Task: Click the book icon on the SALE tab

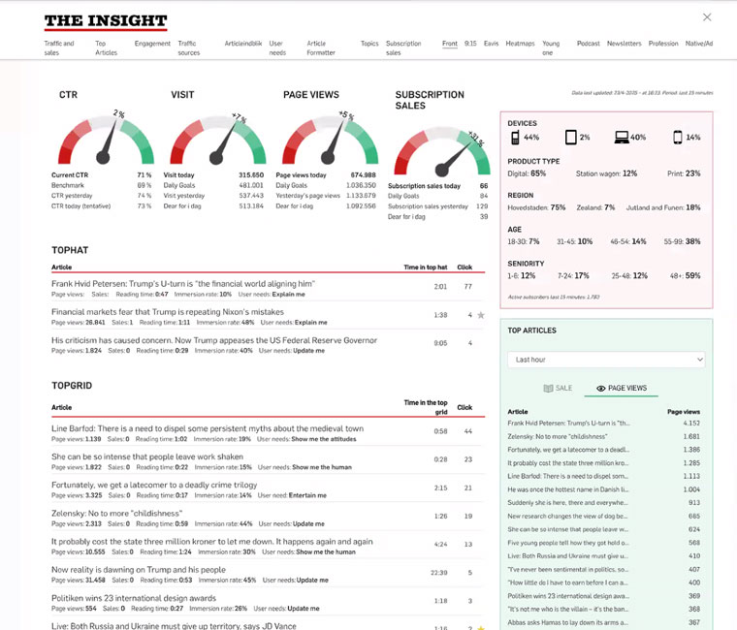Action: tap(548, 388)
